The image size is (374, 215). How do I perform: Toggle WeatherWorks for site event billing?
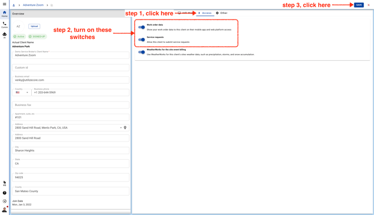pyautogui.click(x=141, y=52)
